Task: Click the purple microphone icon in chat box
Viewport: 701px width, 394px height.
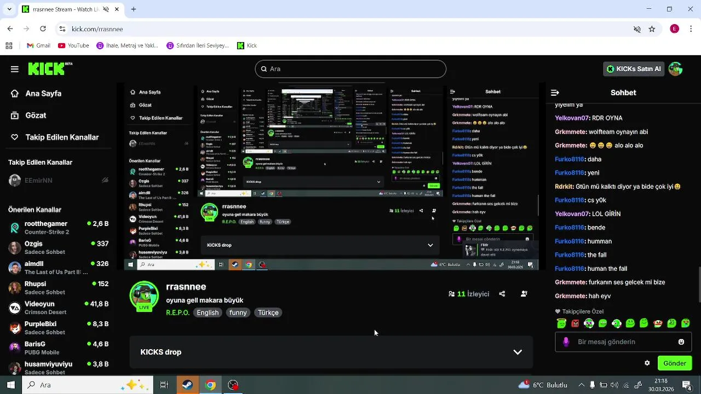Action: [x=566, y=342]
